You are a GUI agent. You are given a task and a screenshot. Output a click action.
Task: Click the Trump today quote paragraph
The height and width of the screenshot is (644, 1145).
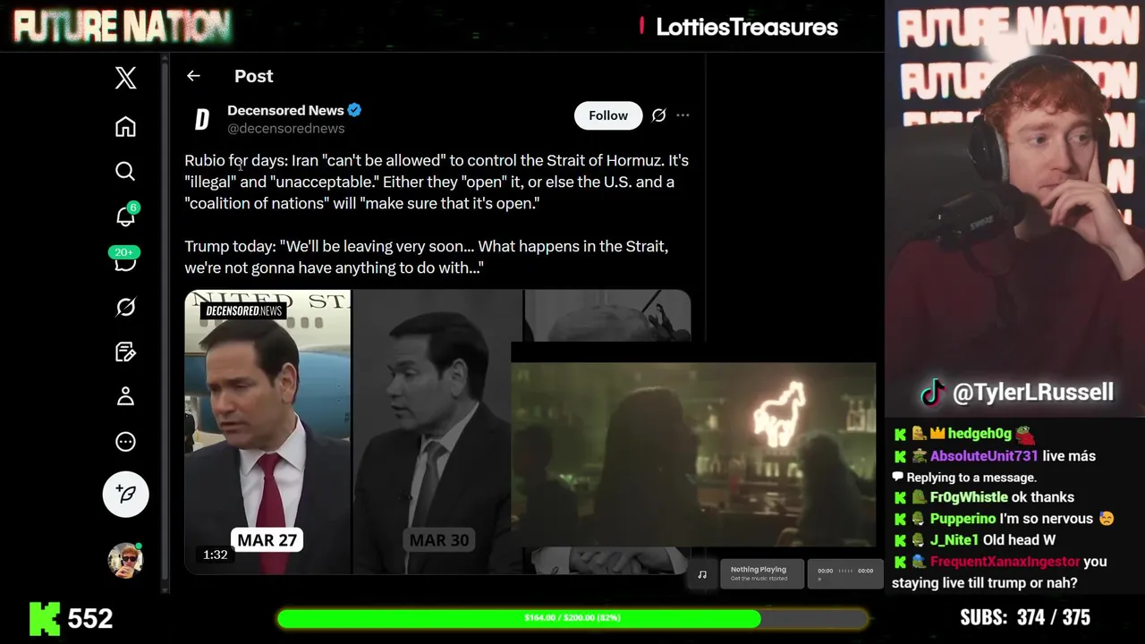coord(427,257)
